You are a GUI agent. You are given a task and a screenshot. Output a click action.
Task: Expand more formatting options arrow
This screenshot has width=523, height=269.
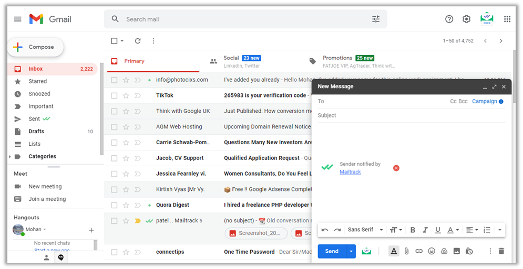[500, 230]
